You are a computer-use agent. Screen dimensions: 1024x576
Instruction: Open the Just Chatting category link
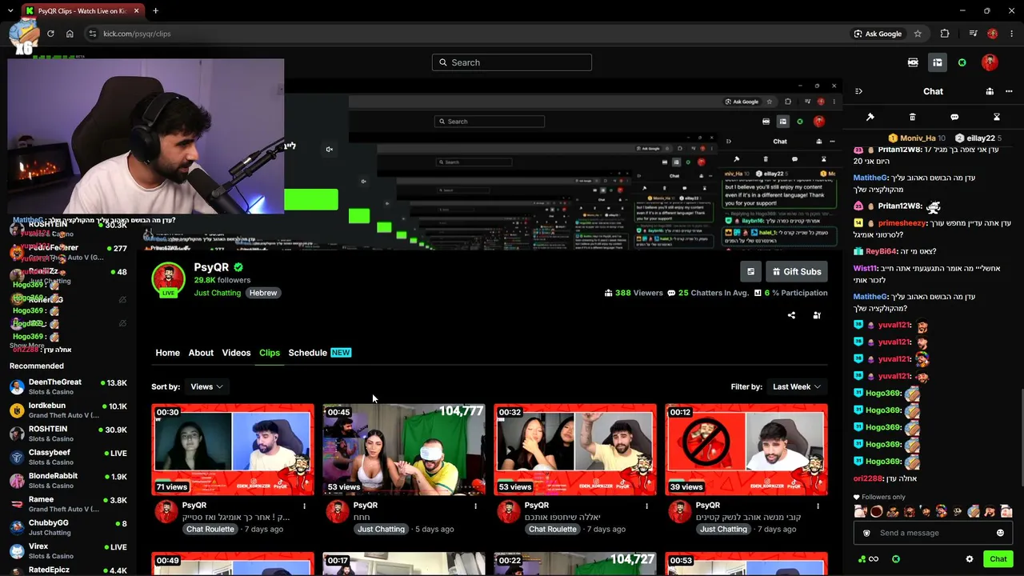[x=218, y=293]
